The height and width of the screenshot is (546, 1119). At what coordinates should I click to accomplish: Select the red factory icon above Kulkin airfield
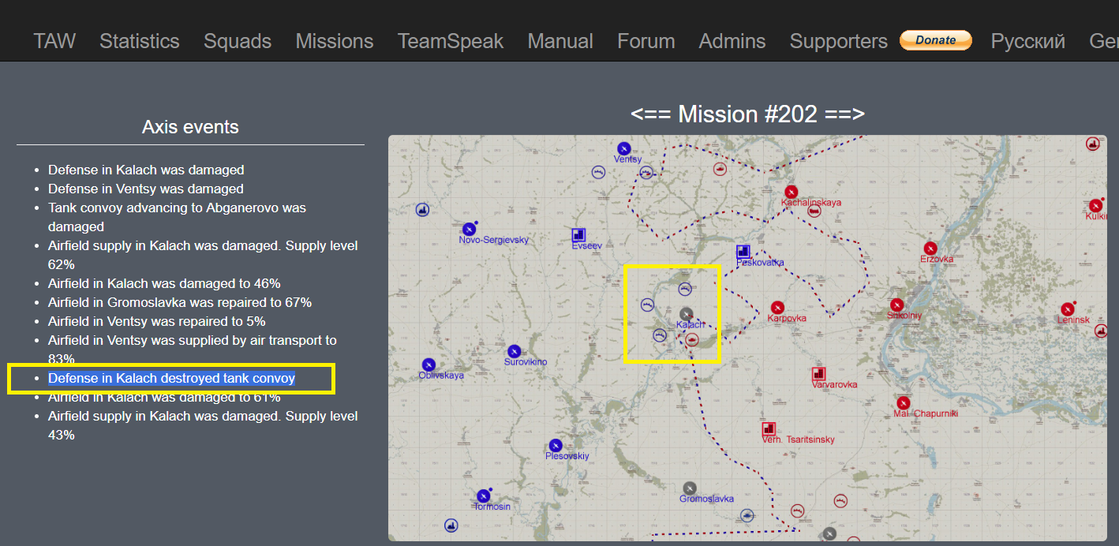[1093, 144]
